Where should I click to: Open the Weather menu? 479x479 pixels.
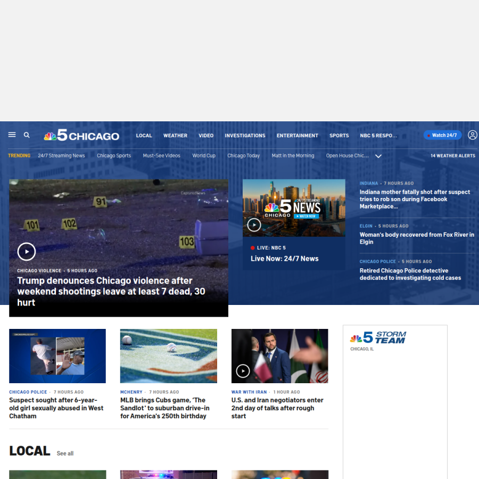(175, 136)
